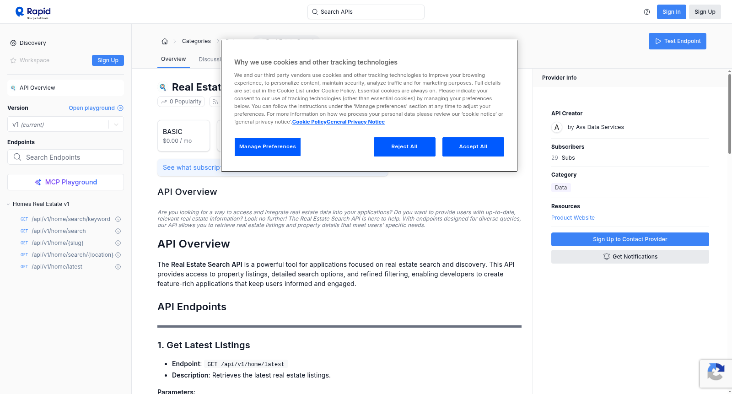Select API Overview sidebar item
Viewport: 732px width, 394px height.
coord(65,88)
